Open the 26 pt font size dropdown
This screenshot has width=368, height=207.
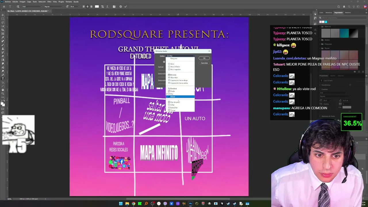[75, 7]
